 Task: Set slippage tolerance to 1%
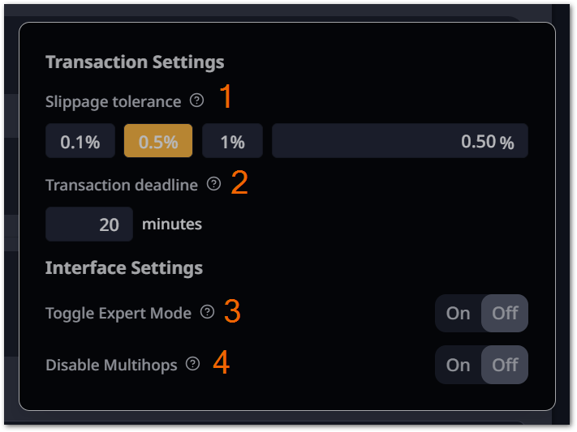tap(232, 141)
